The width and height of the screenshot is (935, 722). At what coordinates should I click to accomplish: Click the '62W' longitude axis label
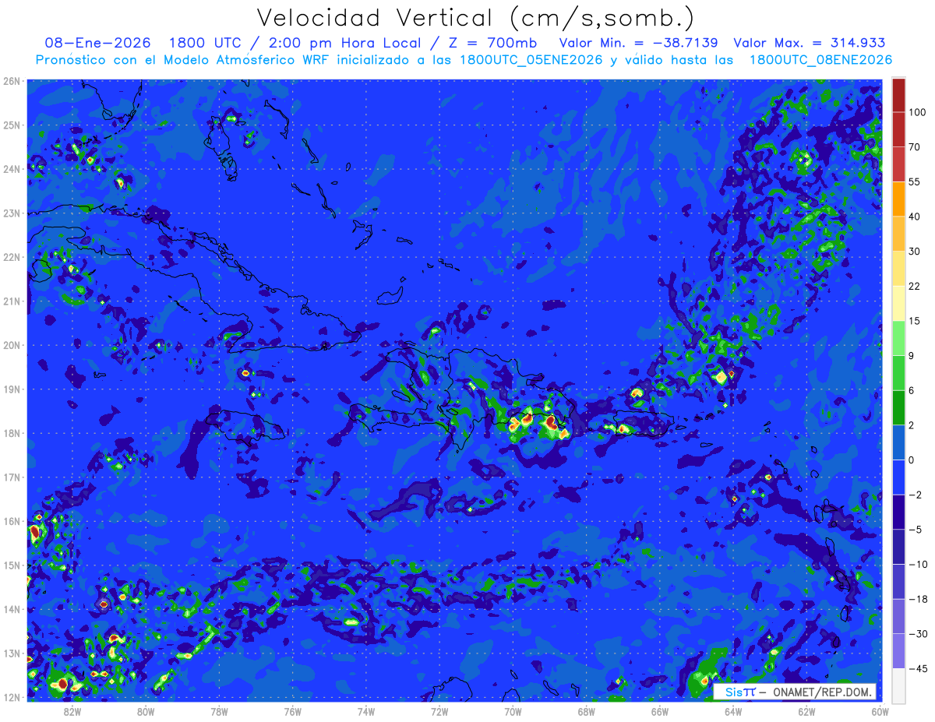pos(806,710)
